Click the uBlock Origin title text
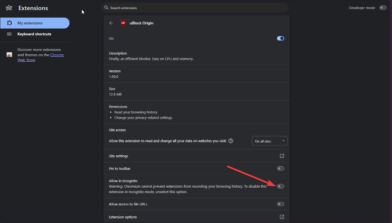This screenshot has height=223, width=392. click(x=141, y=23)
